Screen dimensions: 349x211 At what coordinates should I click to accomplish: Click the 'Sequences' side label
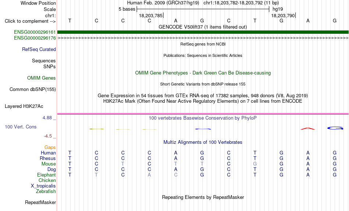click(x=44, y=61)
